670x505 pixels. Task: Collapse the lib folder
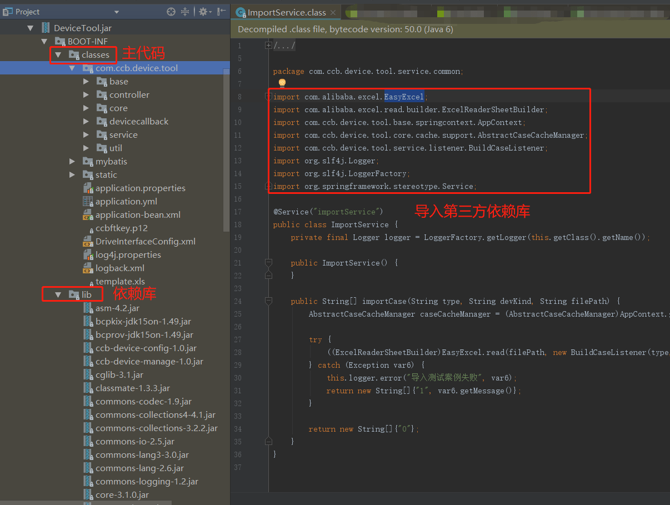click(58, 294)
